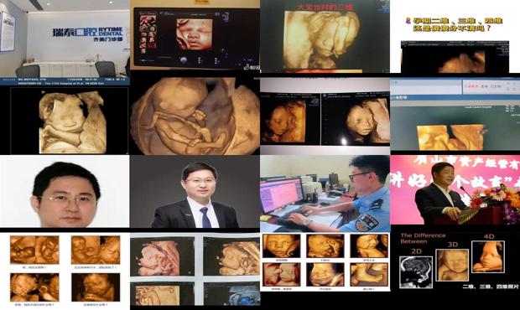Click the Rytime Dental logo sign
This screenshot has height=310, width=520.
click(87, 34)
